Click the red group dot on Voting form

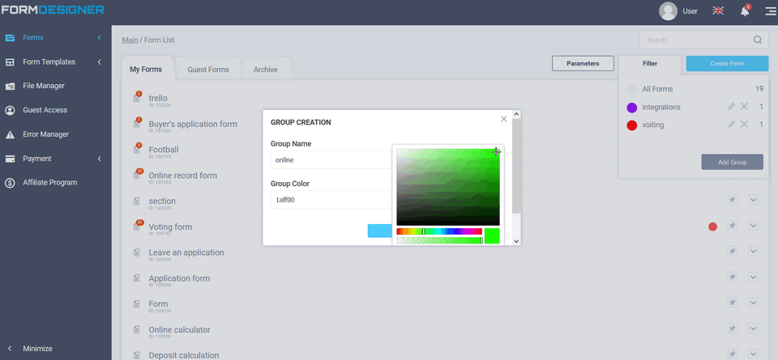[x=712, y=227]
